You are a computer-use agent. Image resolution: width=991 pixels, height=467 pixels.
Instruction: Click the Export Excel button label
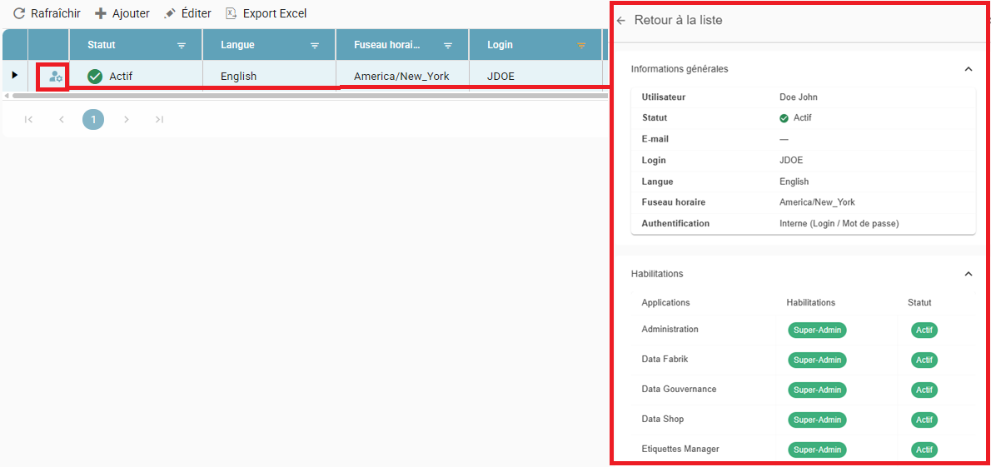point(275,13)
